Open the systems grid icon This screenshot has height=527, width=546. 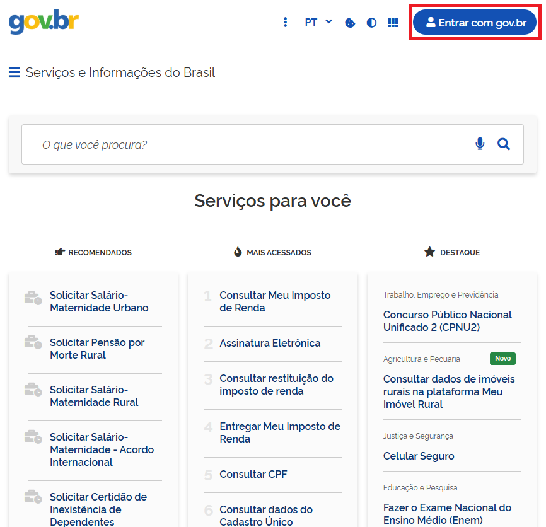click(x=393, y=23)
